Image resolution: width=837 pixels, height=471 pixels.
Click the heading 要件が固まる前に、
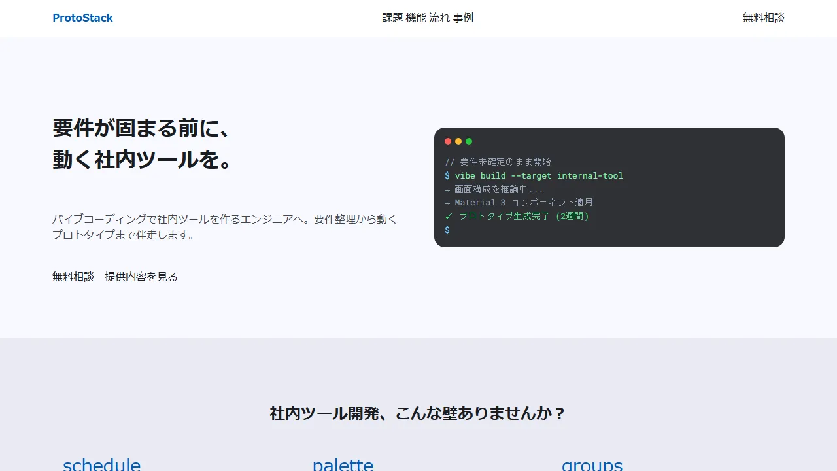(x=141, y=128)
